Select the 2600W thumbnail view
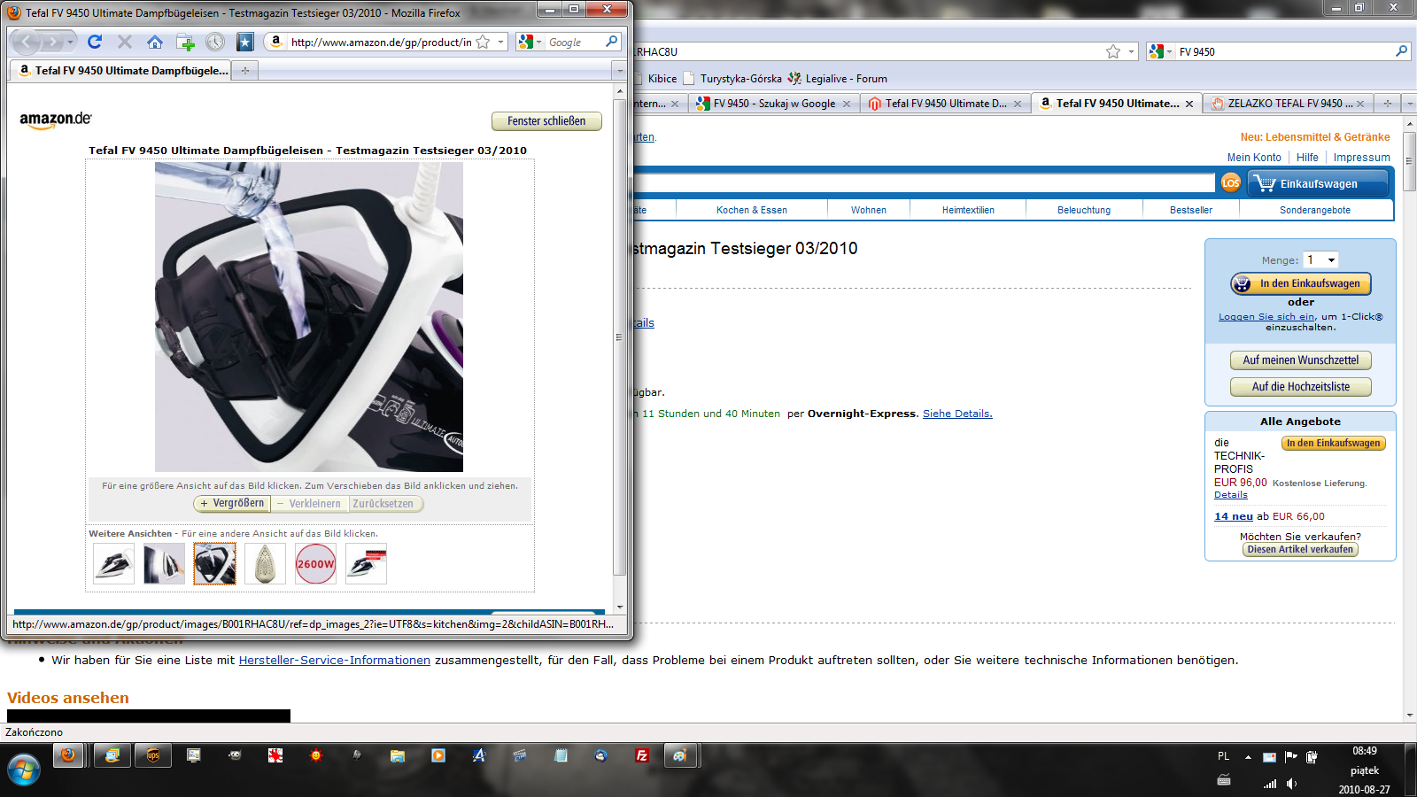The width and height of the screenshot is (1417, 797). coord(315,564)
